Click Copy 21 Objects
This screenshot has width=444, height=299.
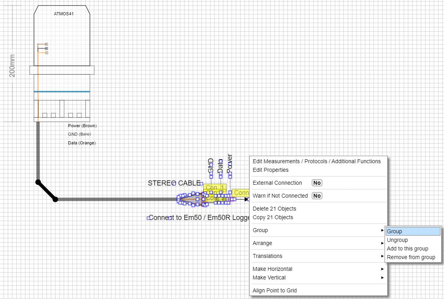click(x=273, y=217)
